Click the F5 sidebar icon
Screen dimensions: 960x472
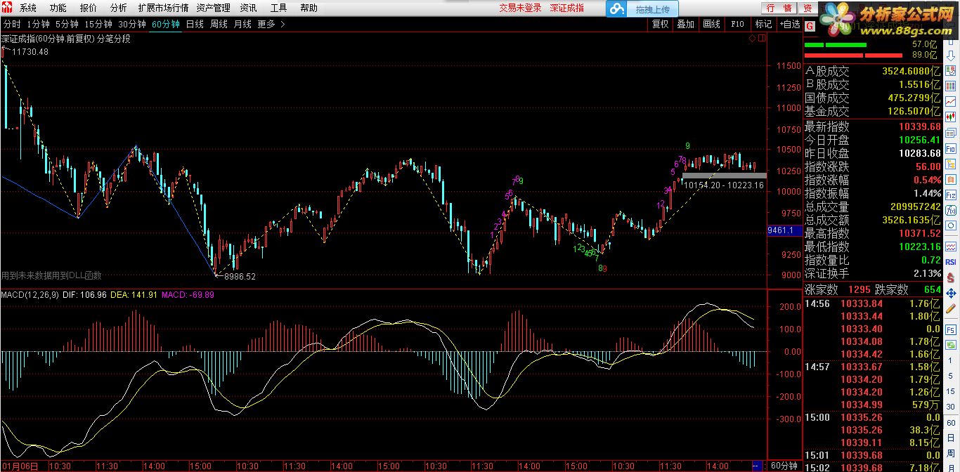pos(950,330)
